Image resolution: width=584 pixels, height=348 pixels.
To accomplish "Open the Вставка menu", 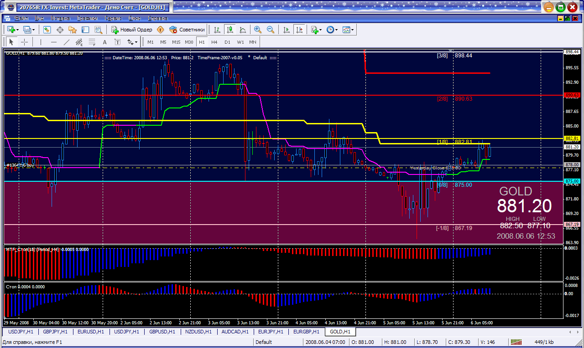I will pos(60,18).
